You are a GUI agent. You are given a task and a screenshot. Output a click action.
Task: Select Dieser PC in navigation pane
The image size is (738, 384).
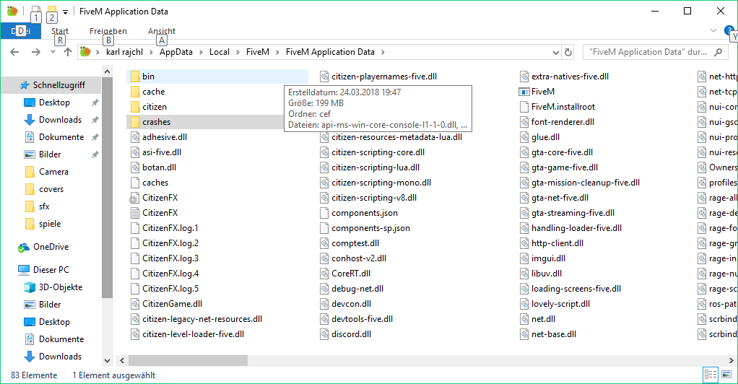[51, 270]
